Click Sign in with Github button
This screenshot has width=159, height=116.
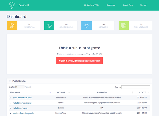point(79,61)
